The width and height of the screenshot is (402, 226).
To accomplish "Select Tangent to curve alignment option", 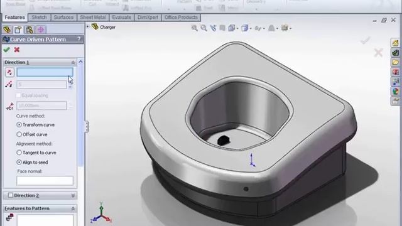I will click(x=19, y=153).
